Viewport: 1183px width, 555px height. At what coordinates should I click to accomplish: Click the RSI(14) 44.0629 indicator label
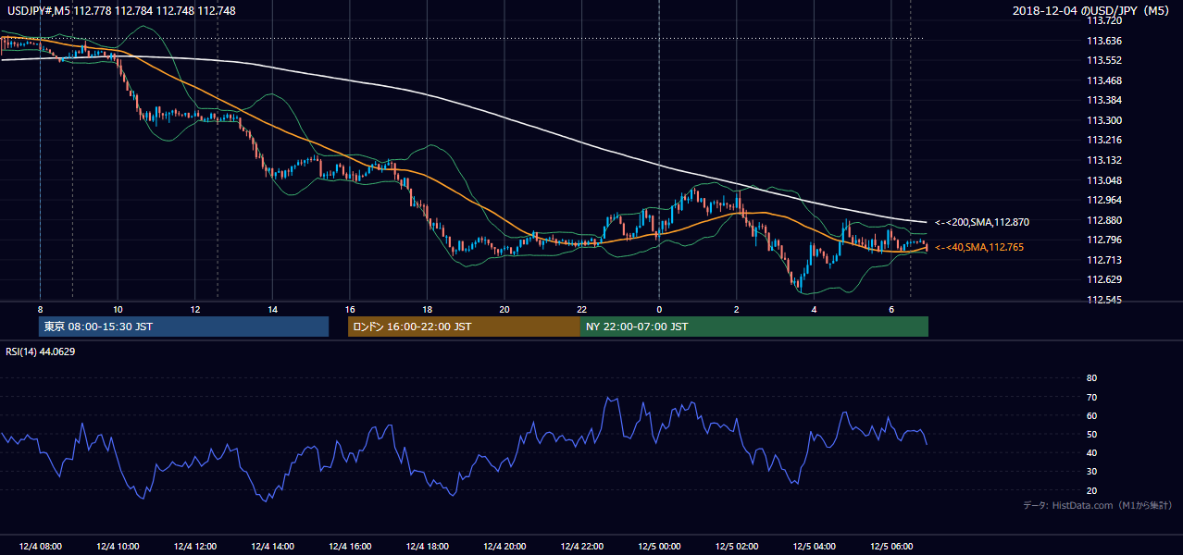click(41, 351)
